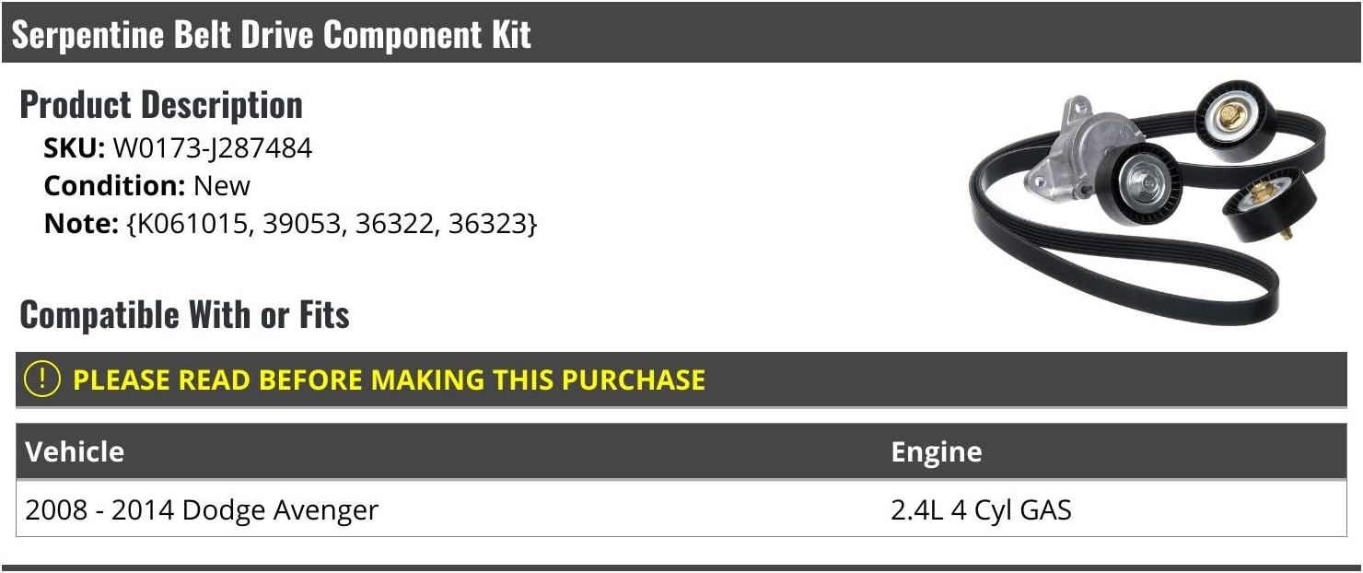Click the "Product Description" heading
The height and width of the screenshot is (573, 1363).
click(x=161, y=105)
